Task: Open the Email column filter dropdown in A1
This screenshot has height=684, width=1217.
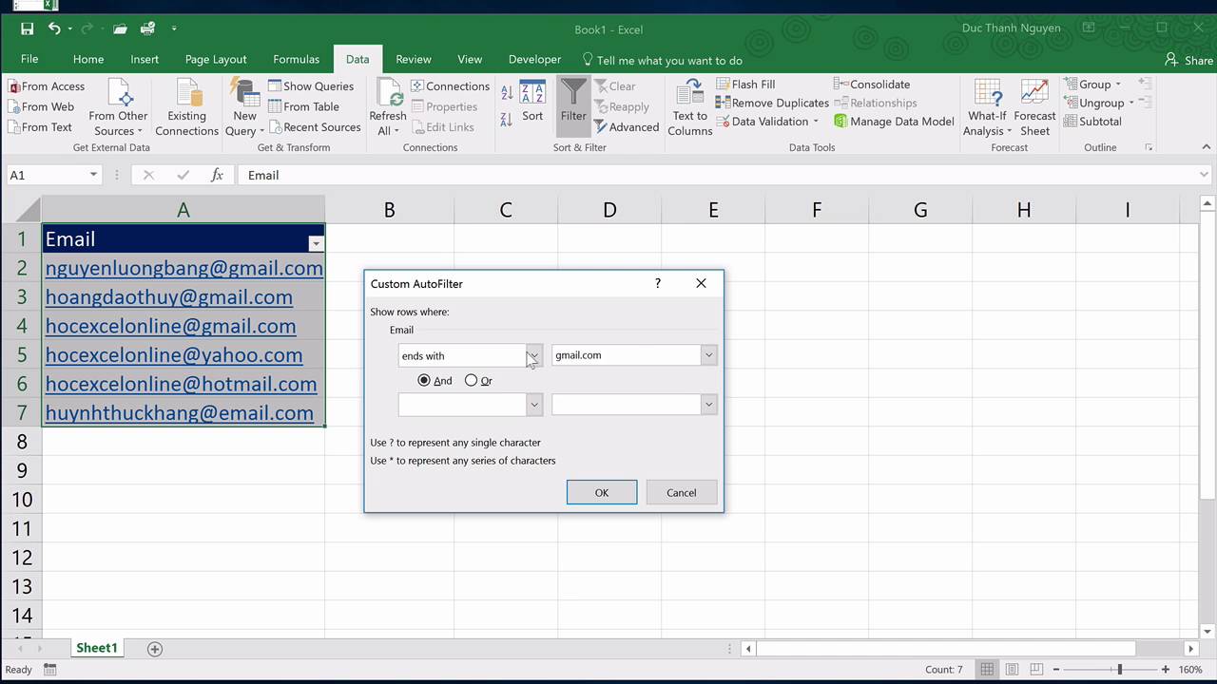Action: pyautogui.click(x=315, y=243)
